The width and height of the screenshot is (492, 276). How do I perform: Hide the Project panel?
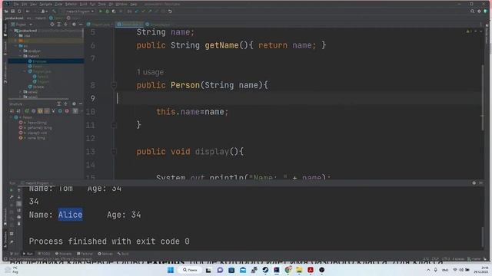(81, 25)
